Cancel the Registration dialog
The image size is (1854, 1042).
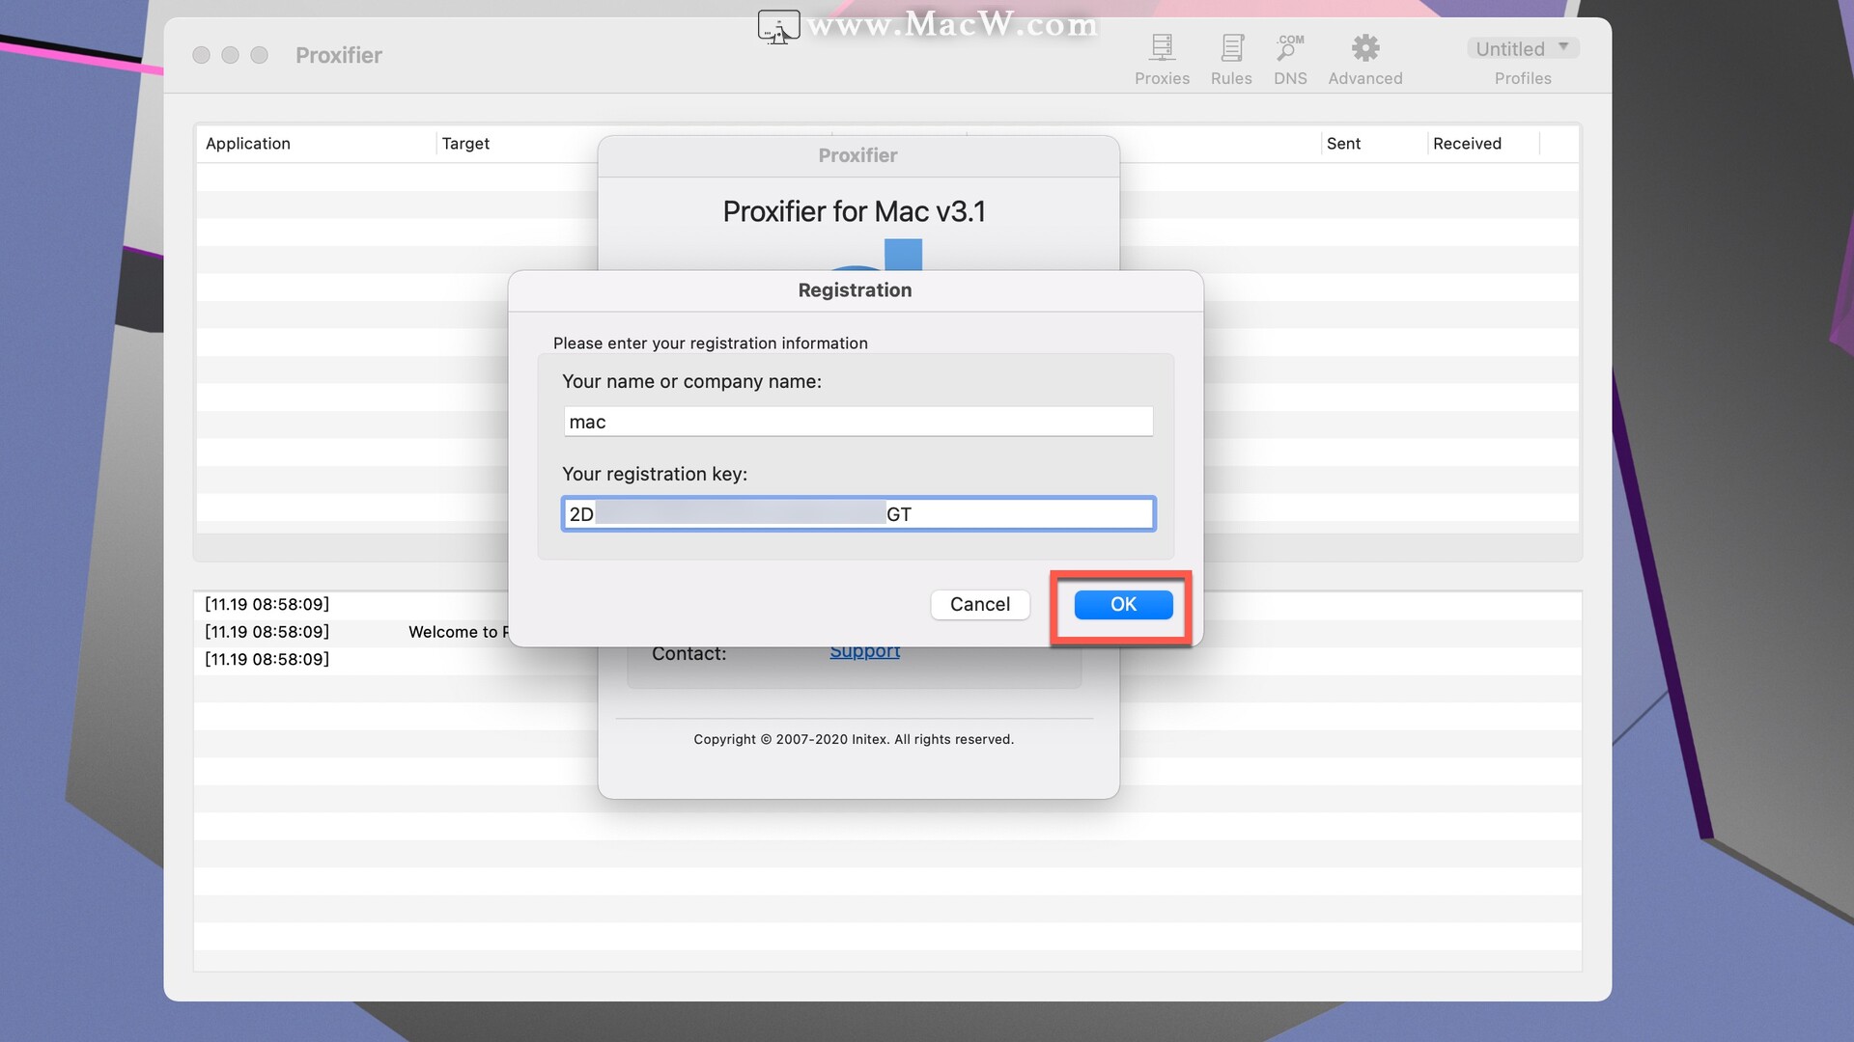[979, 604]
